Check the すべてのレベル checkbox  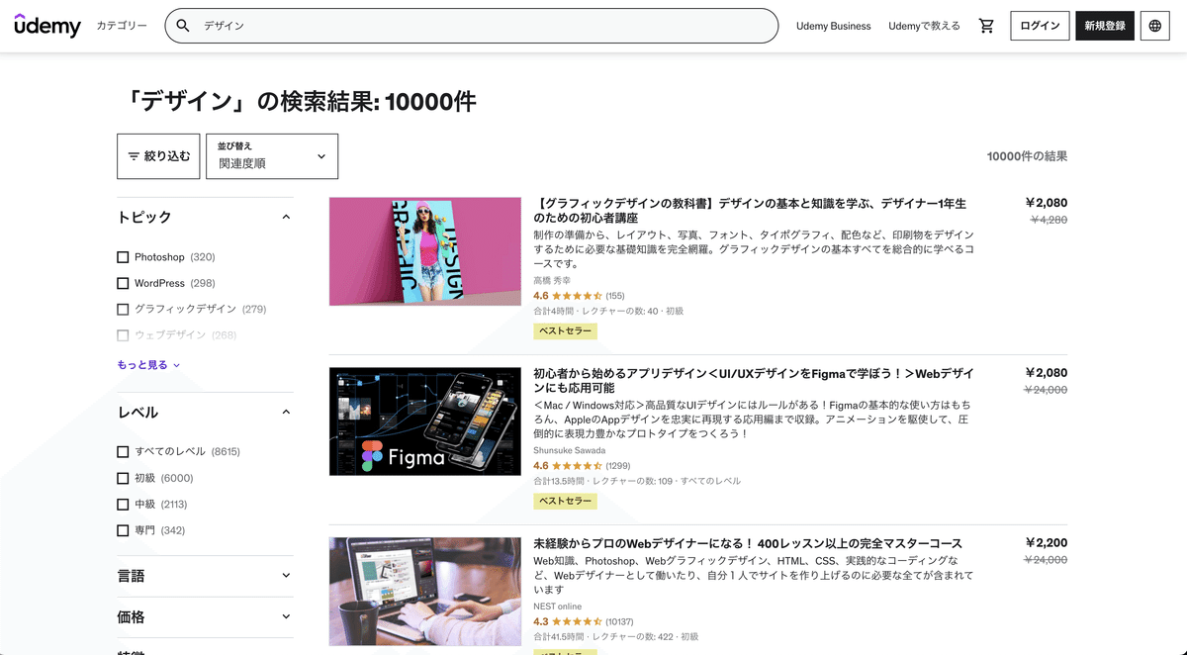click(123, 452)
